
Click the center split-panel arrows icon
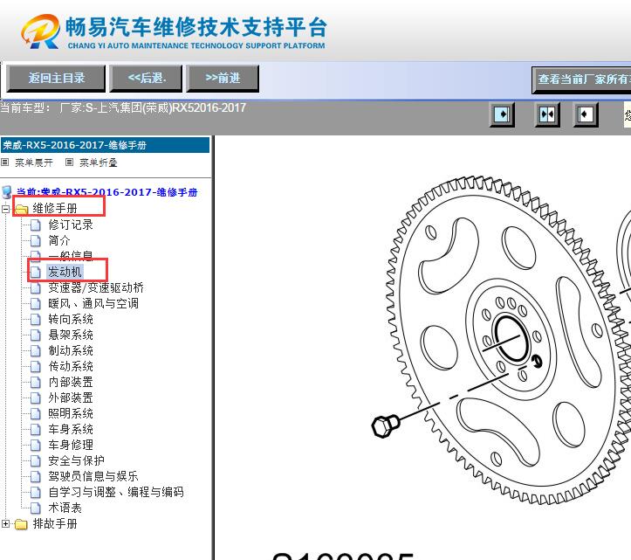pos(547,114)
